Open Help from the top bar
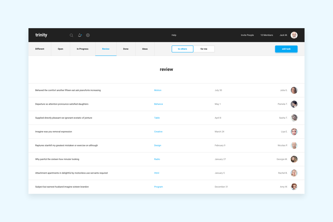This screenshot has width=333, height=222. click(x=174, y=35)
